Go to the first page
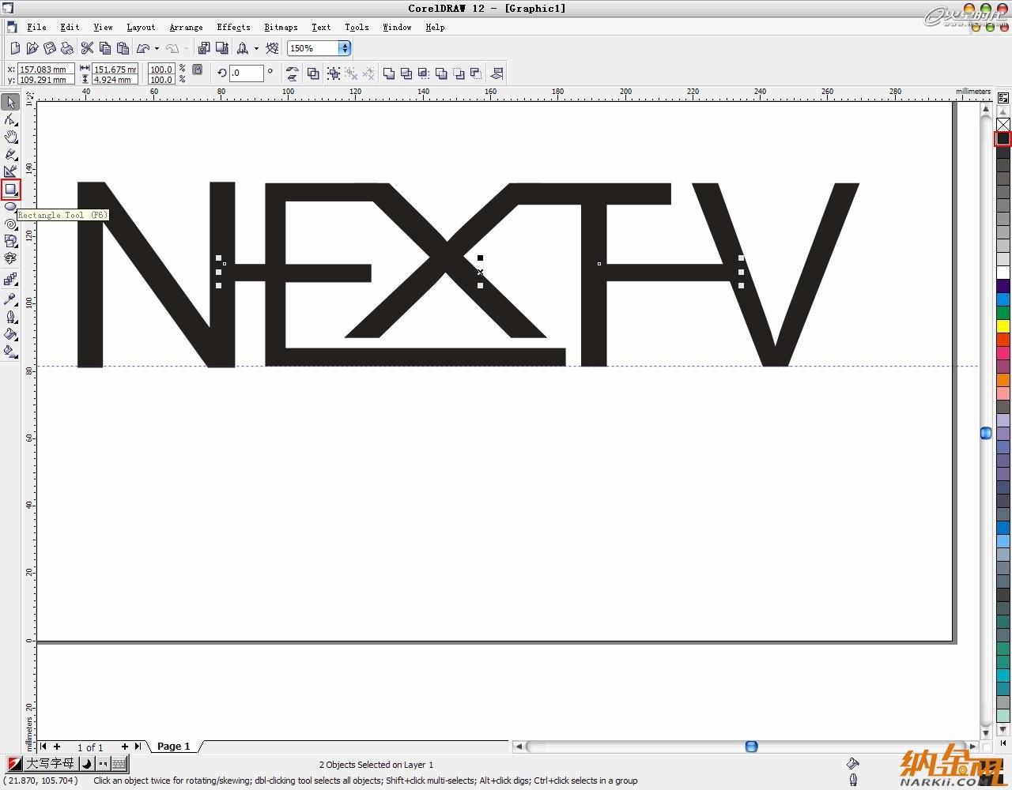The width and height of the screenshot is (1012, 790). click(x=43, y=746)
